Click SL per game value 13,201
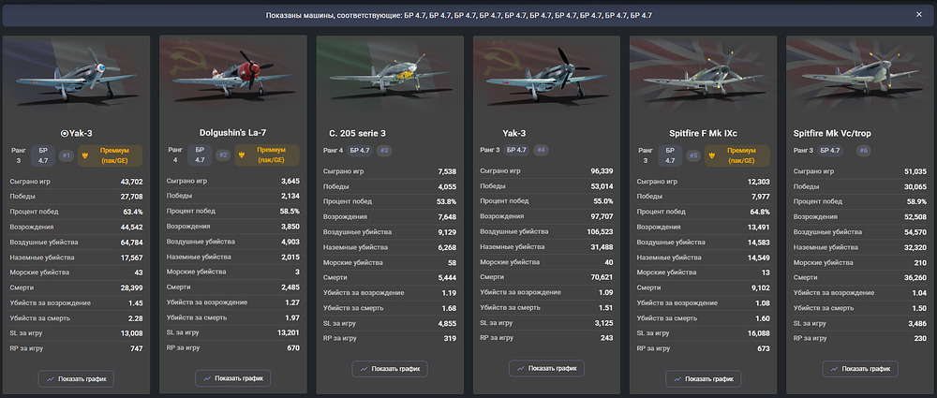The image size is (937, 398). [288, 332]
